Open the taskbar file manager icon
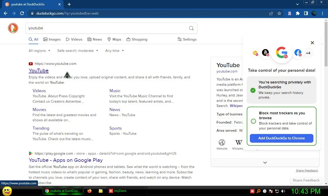Screen dimensions: 328x196 101,191
